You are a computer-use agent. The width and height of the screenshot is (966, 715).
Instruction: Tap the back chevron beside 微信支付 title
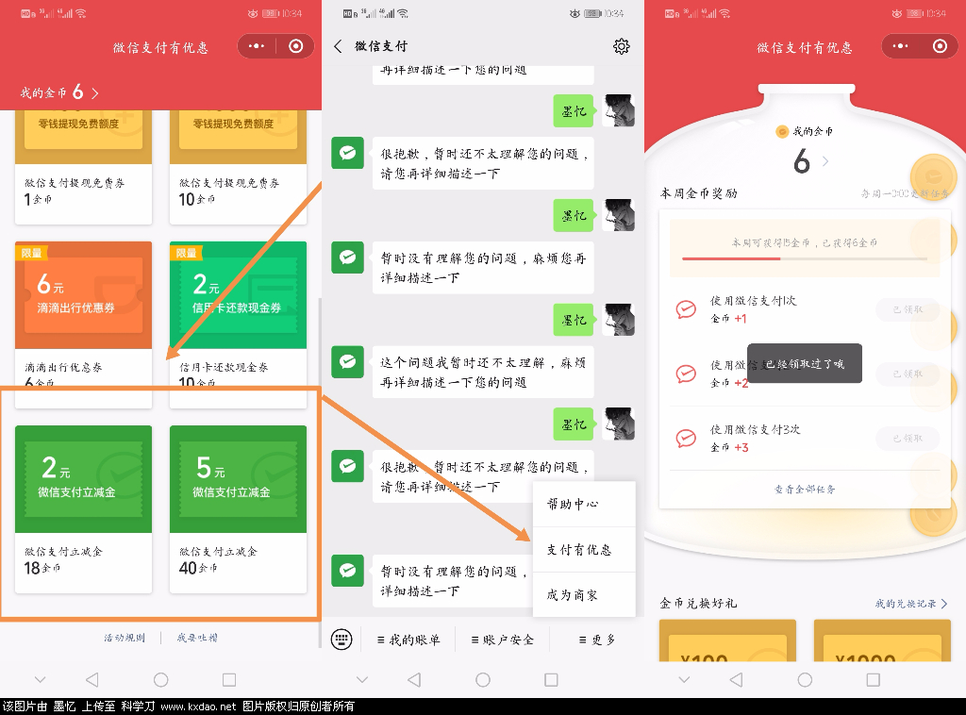pyautogui.click(x=339, y=46)
